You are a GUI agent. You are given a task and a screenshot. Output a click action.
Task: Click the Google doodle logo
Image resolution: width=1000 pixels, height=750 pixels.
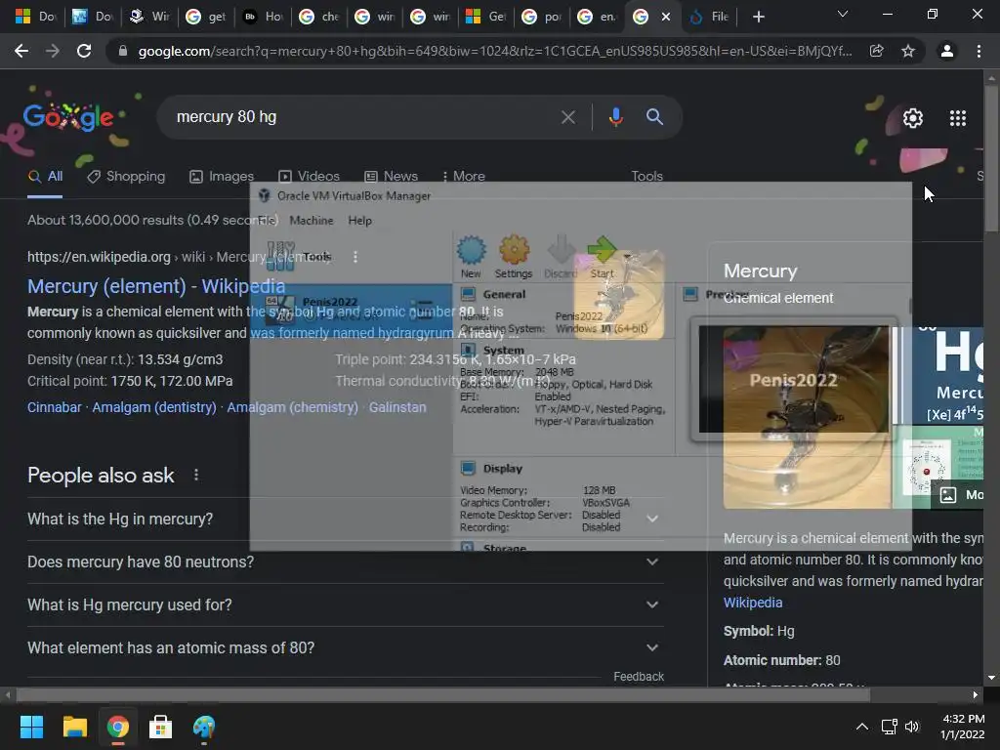click(x=69, y=117)
